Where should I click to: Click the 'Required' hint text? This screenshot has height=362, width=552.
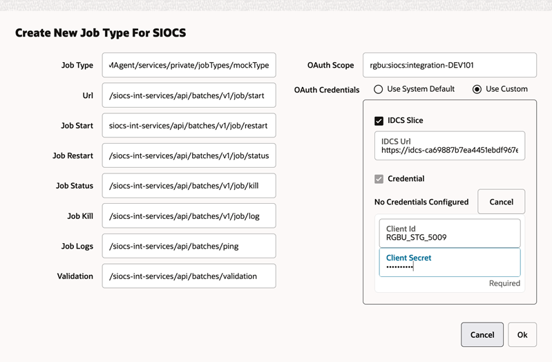pos(504,283)
